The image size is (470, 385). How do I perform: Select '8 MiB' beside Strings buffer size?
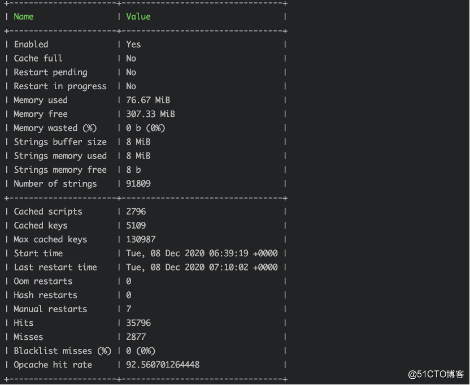(138, 142)
